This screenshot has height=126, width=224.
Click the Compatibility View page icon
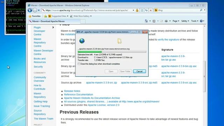pos(142,10)
